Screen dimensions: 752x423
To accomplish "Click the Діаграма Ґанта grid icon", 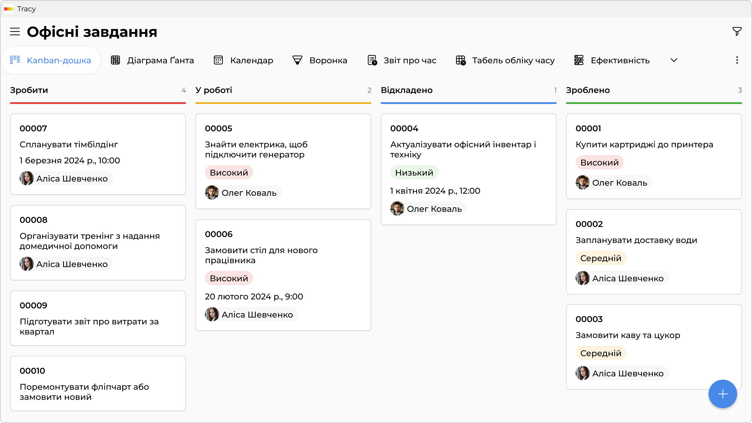I will 115,60.
